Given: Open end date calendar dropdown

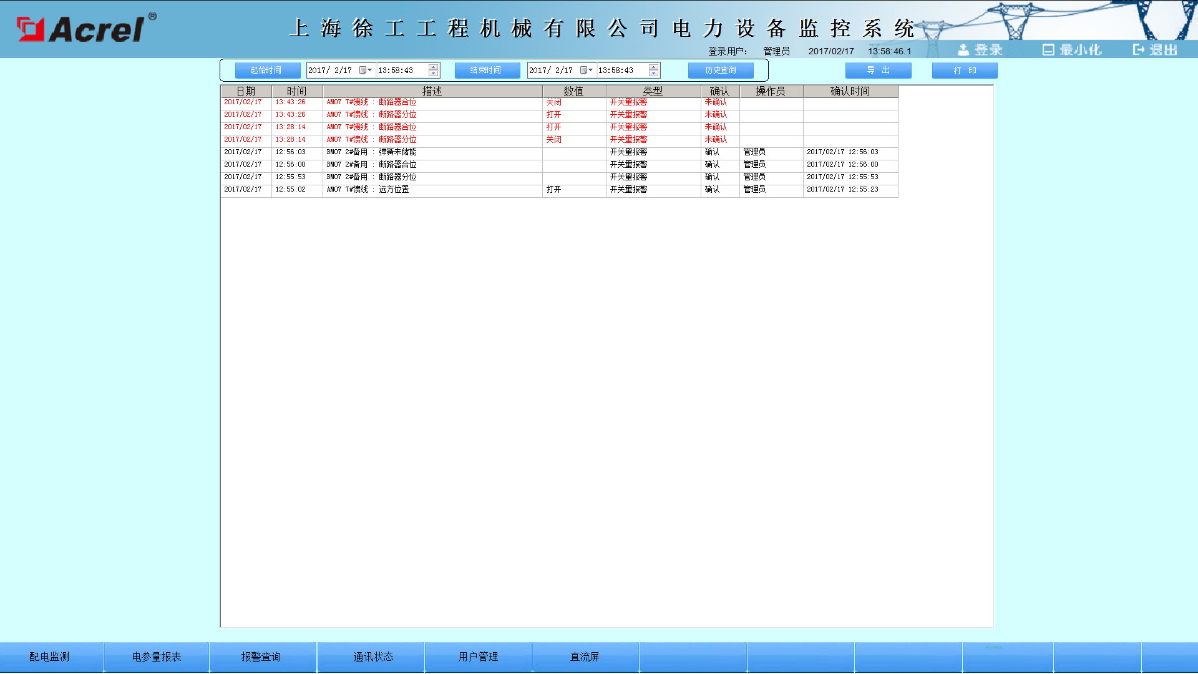Looking at the screenshot, I should 587,71.
